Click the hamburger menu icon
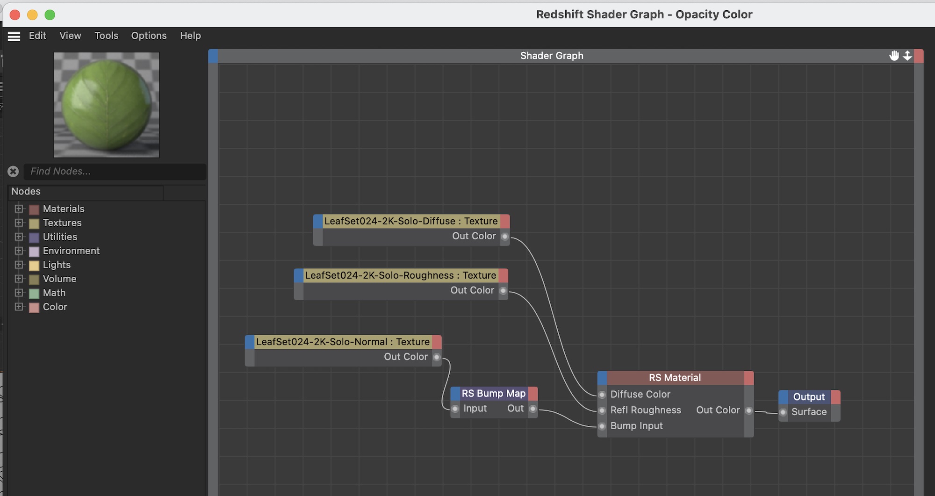Image resolution: width=935 pixels, height=496 pixels. point(14,36)
